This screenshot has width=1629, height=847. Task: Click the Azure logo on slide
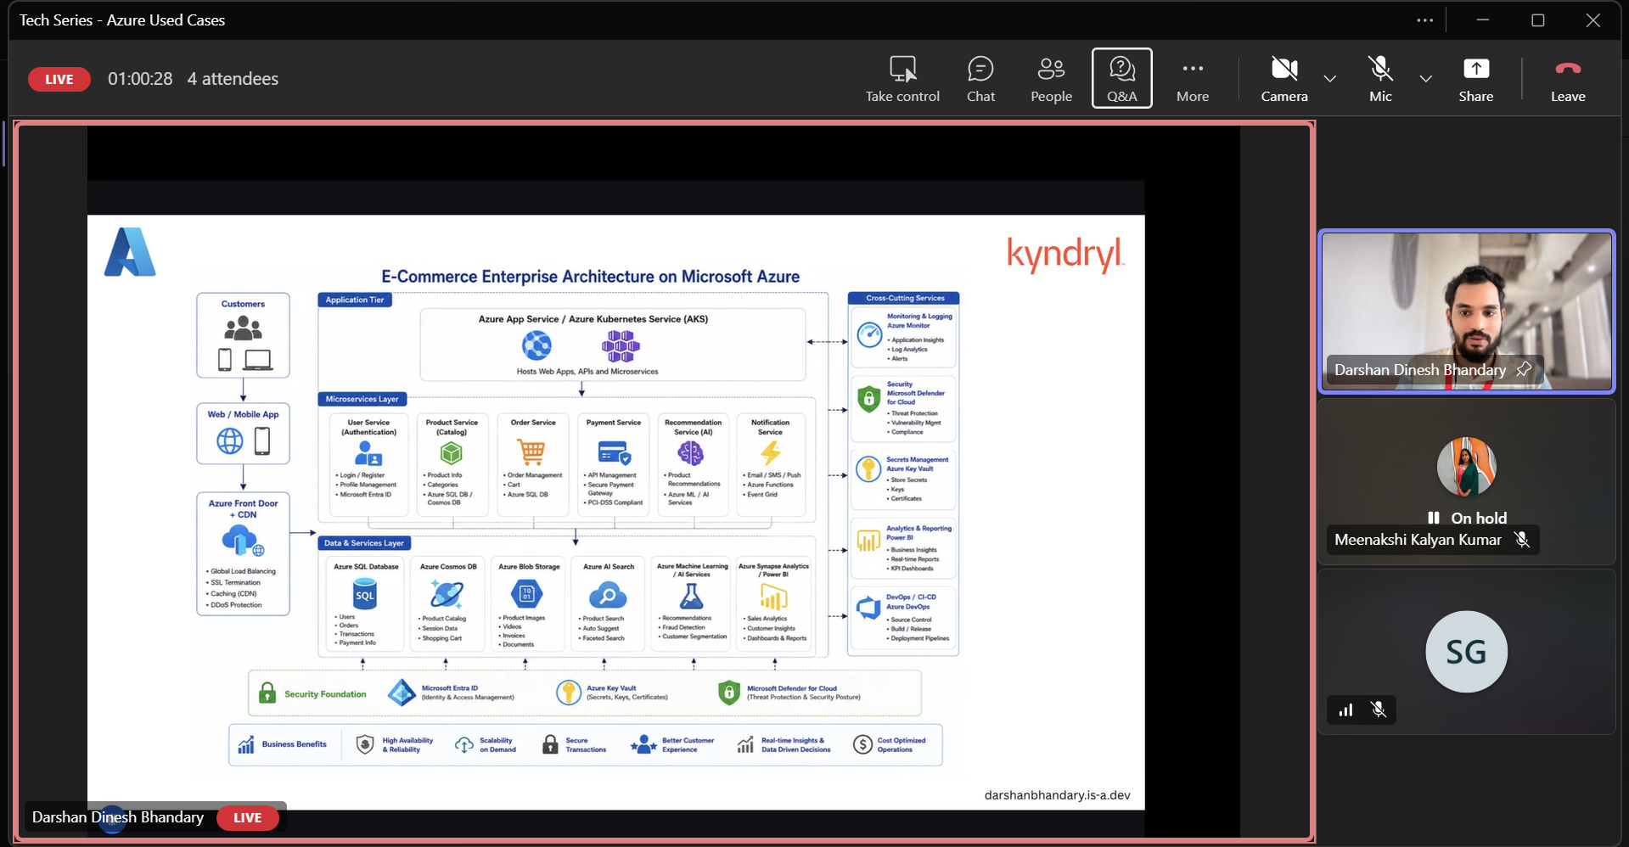click(129, 252)
